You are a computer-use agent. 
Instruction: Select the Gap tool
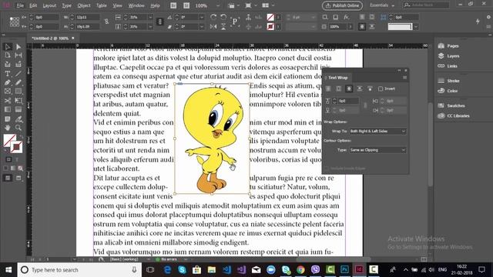point(18,55)
